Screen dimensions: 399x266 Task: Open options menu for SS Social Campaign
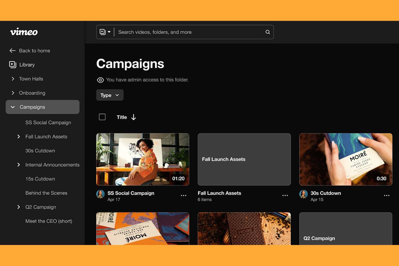tap(184, 195)
